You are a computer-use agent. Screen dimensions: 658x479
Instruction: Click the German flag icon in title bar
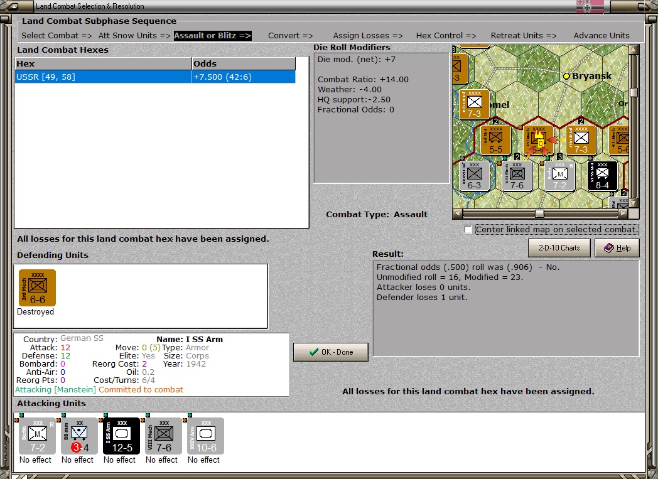click(x=590, y=7)
